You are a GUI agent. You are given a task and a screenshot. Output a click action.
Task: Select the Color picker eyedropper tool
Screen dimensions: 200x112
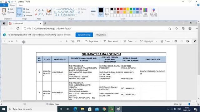pos(39,14)
